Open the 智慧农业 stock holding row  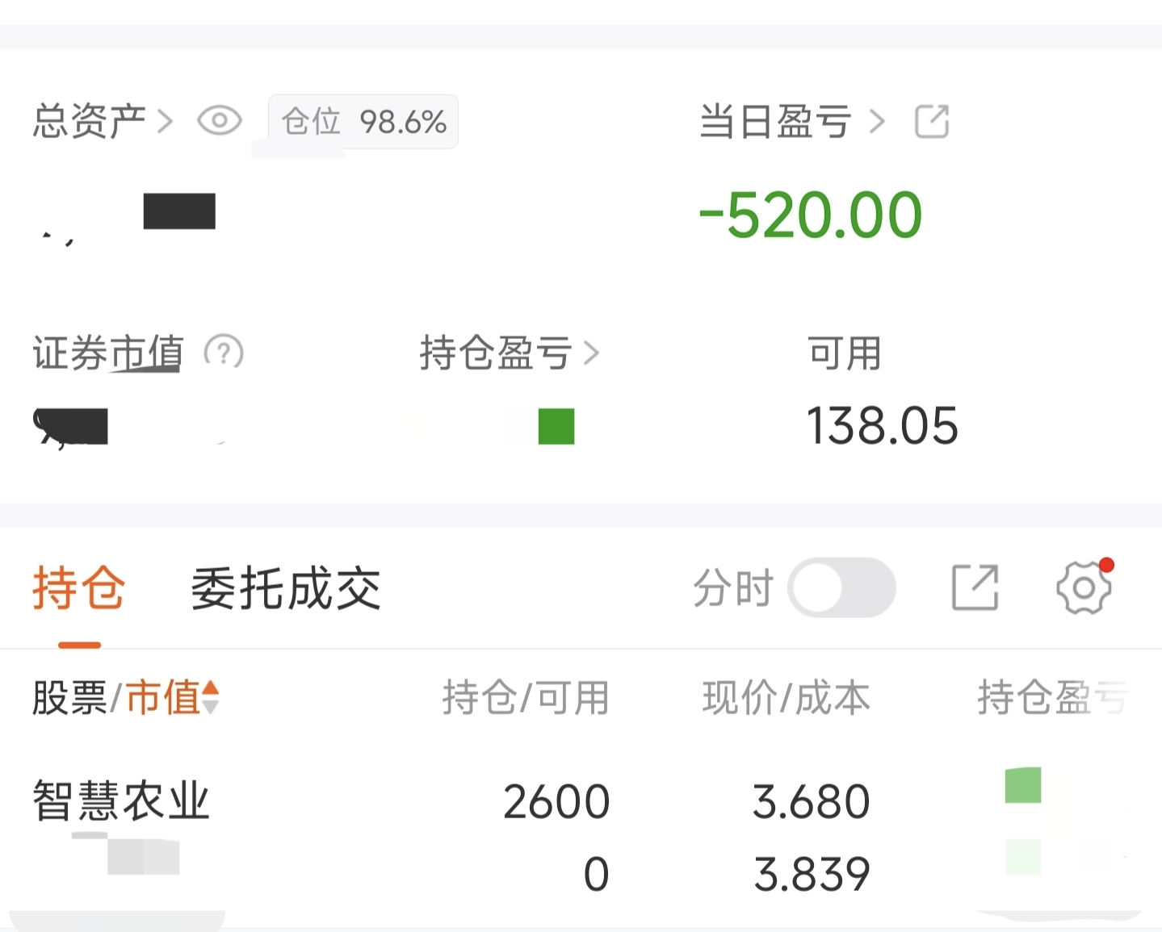pyautogui.click(x=121, y=801)
